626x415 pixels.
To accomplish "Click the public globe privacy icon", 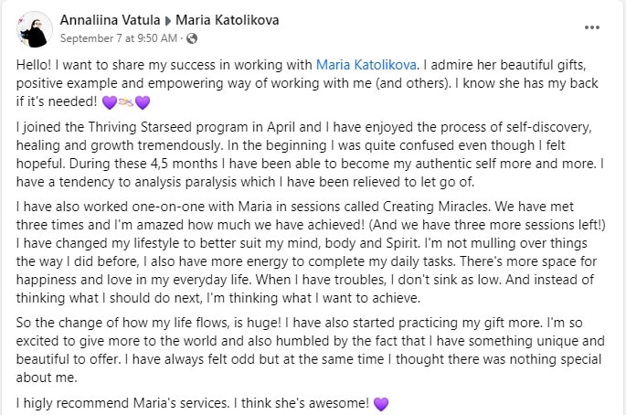I will click(x=191, y=38).
